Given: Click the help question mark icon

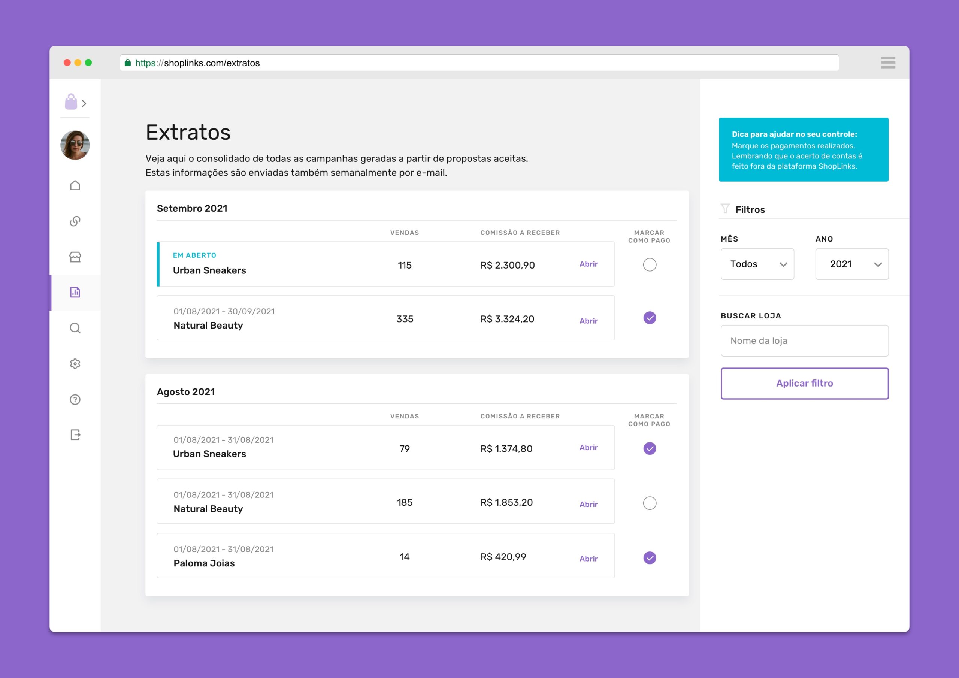Looking at the screenshot, I should (x=75, y=399).
